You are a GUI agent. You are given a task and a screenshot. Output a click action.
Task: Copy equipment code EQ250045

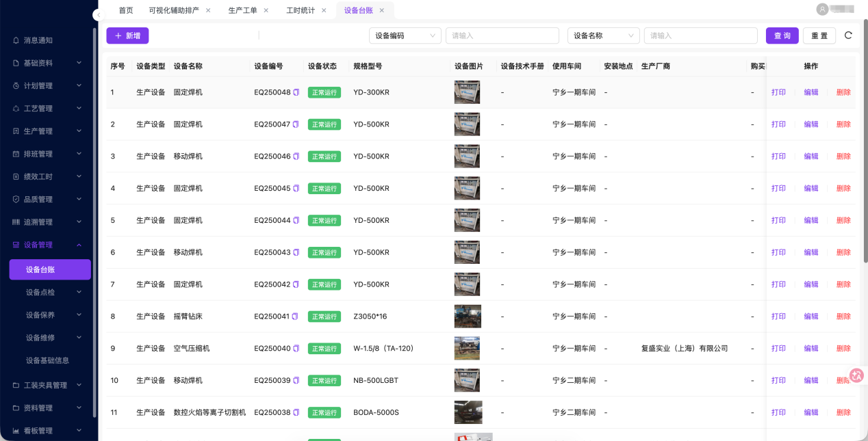(296, 189)
